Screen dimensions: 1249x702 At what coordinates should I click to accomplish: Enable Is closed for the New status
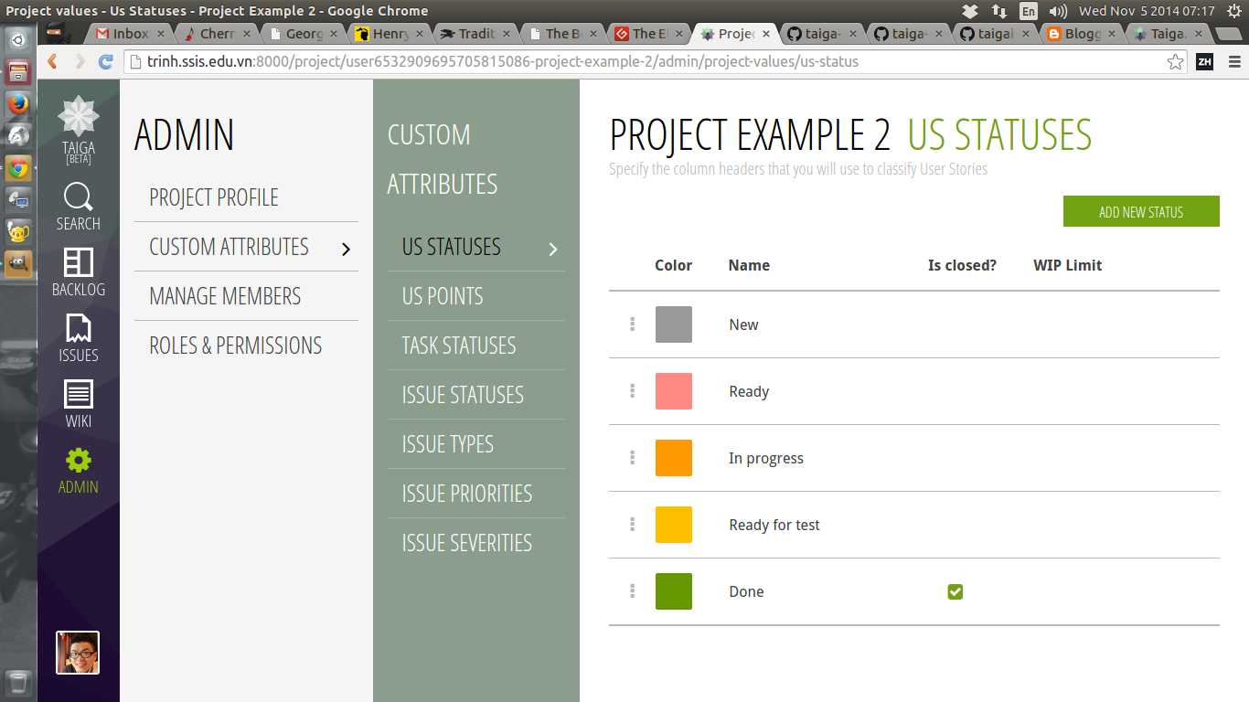click(x=955, y=324)
